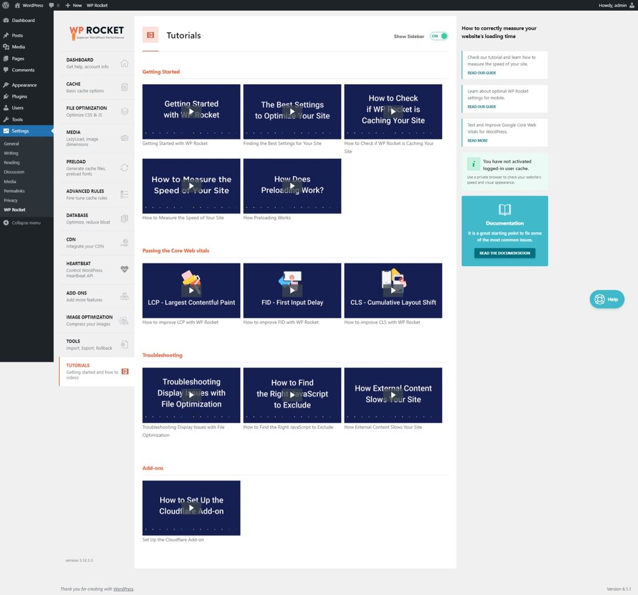The image size is (638, 595).
Task: Play How Does Preloading Work video
Action: [292, 185]
